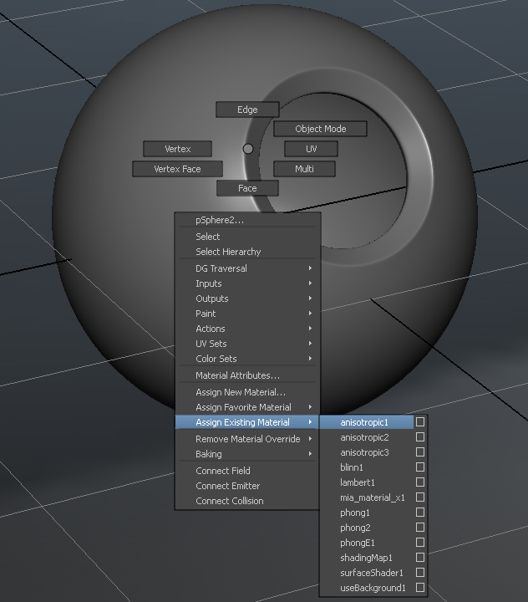The height and width of the screenshot is (602, 528).
Task: Assign the useBackground1 material
Action: pyautogui.click(x=367, y=588)
